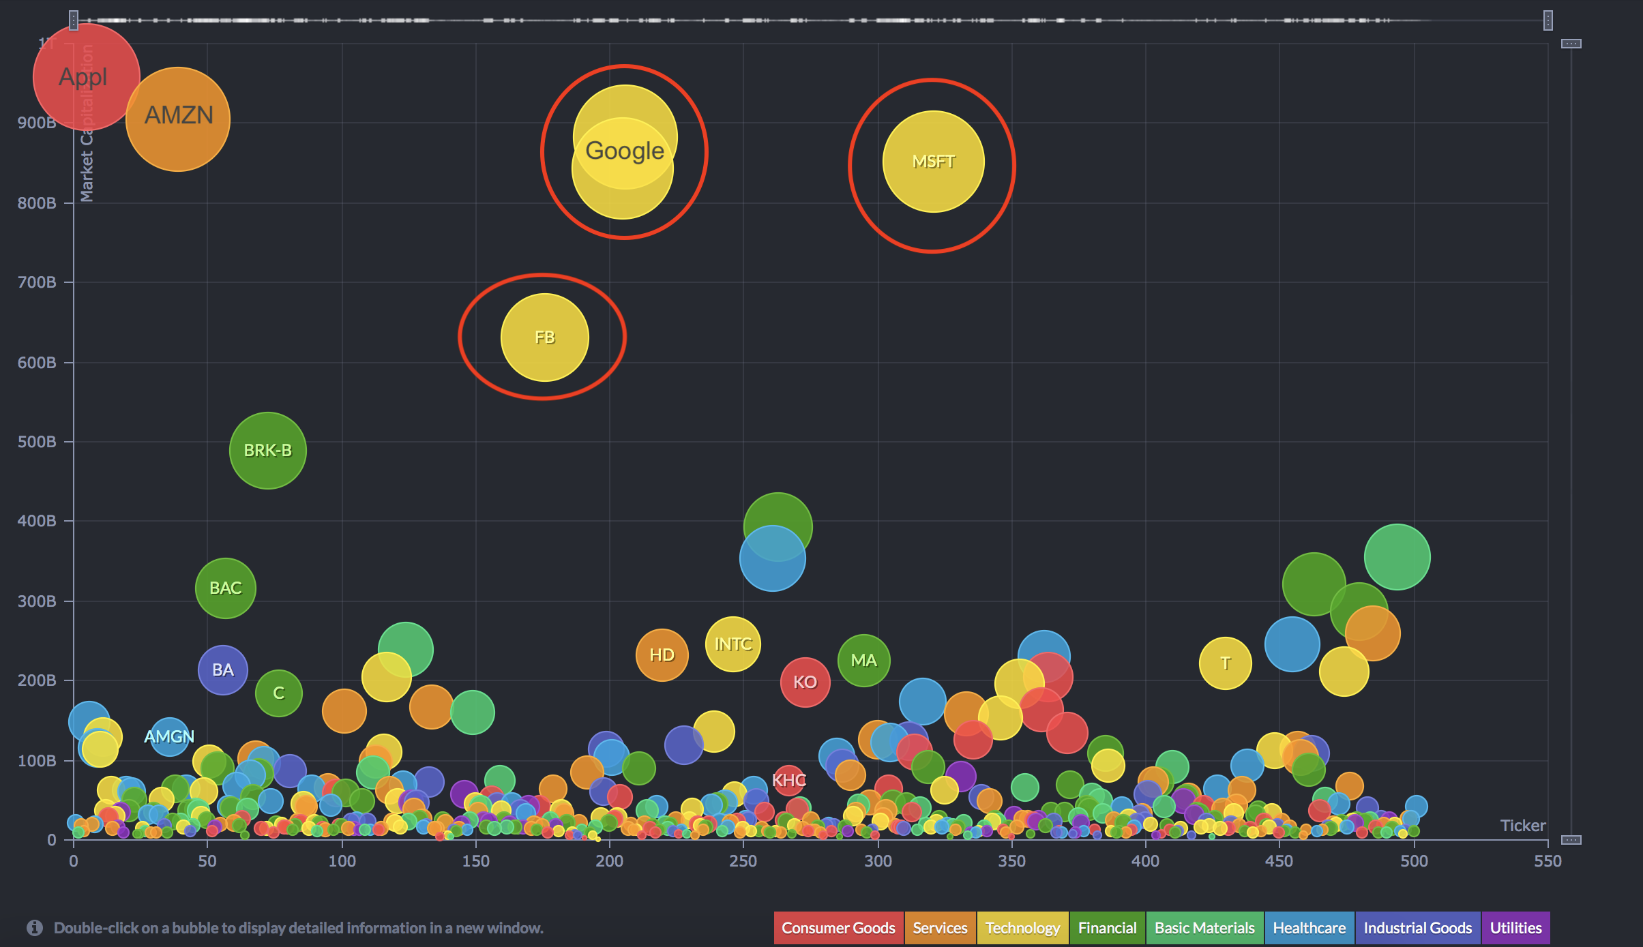This screenshot has width=1643, height=947.
Task: Select the purple-blue BA bubble
Action: tap(223, 670)
